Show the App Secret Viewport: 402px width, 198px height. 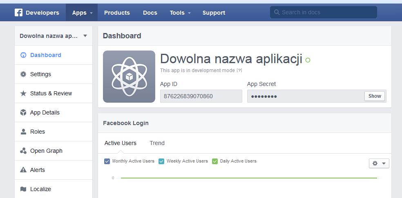tap(375, 96)
